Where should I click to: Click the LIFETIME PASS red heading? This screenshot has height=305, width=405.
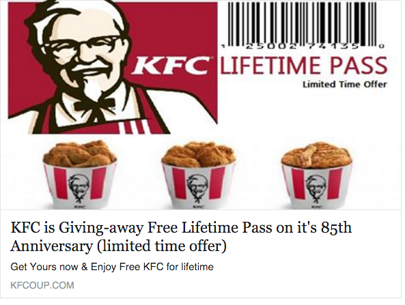coord(303,65)
